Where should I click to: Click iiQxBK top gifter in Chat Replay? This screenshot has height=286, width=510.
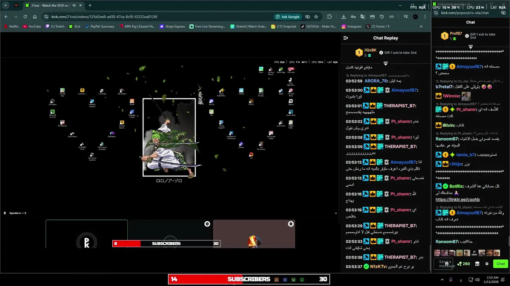[x=370, y=50]
